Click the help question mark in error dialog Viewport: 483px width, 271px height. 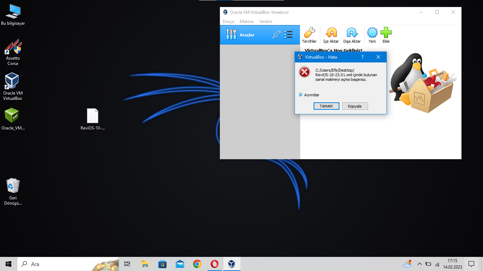(x=362, y=57)
